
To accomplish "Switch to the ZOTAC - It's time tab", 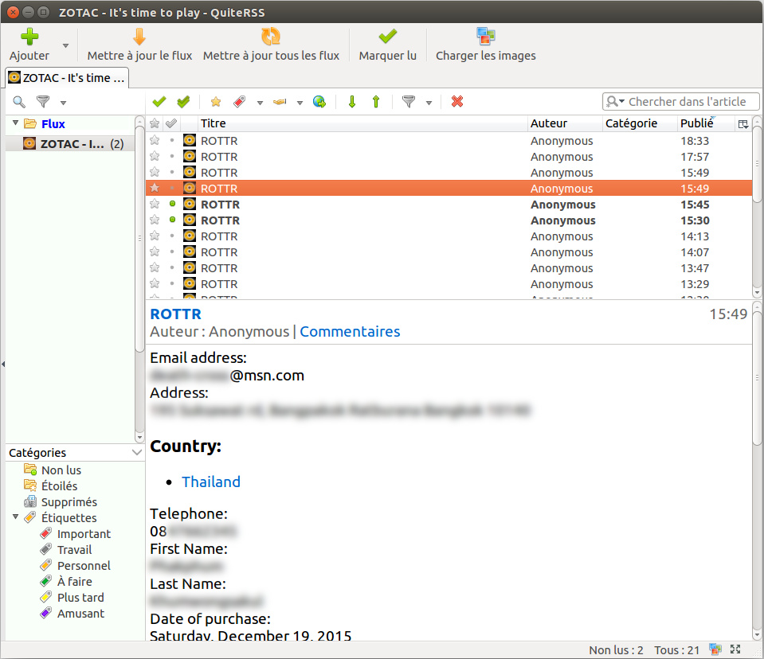I will coord(67,78).
